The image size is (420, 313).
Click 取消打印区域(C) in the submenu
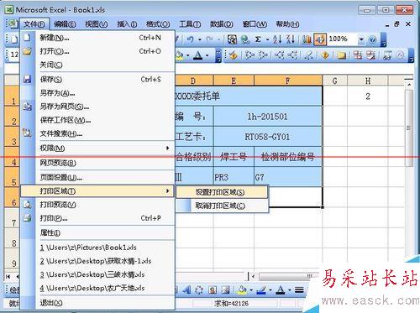coord(221,206)
